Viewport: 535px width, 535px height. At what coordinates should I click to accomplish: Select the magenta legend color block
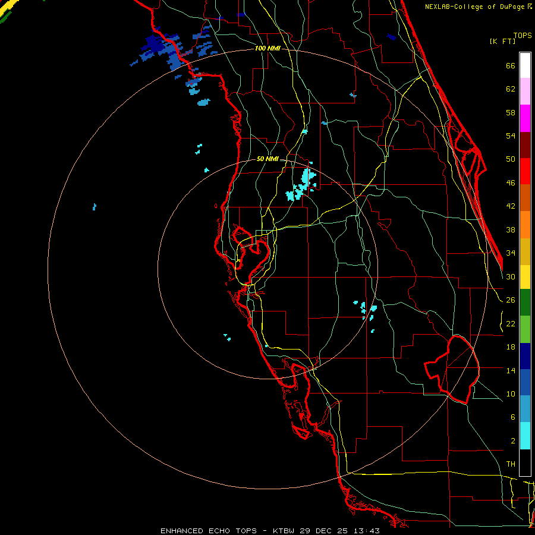click(525, 118)
